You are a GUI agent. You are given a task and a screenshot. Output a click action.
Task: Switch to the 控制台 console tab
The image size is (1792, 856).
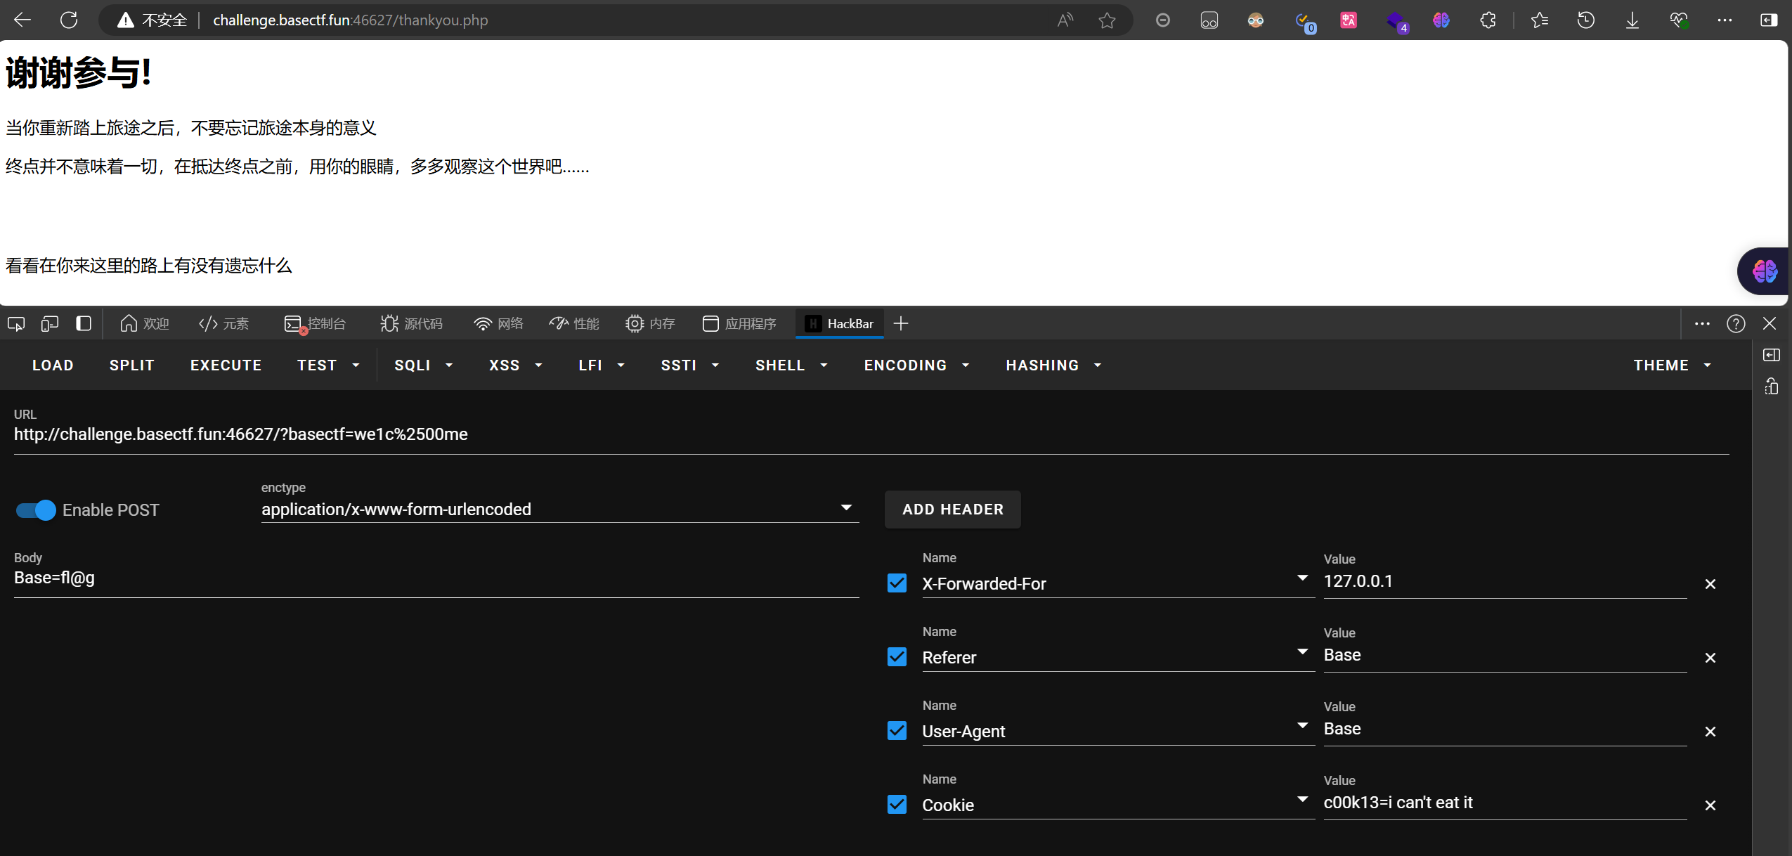[316, 323]
